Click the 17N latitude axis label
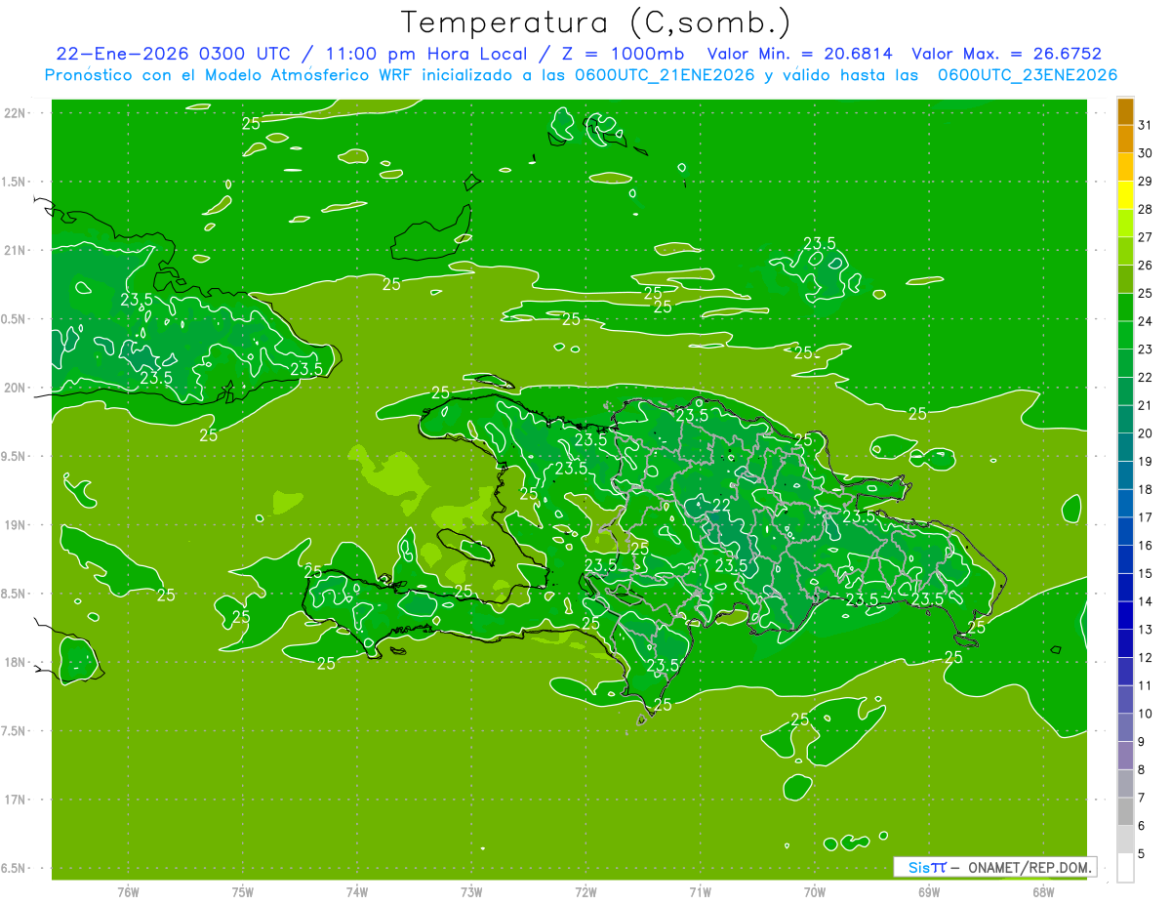1171x905 pixels. click(14, 800)
